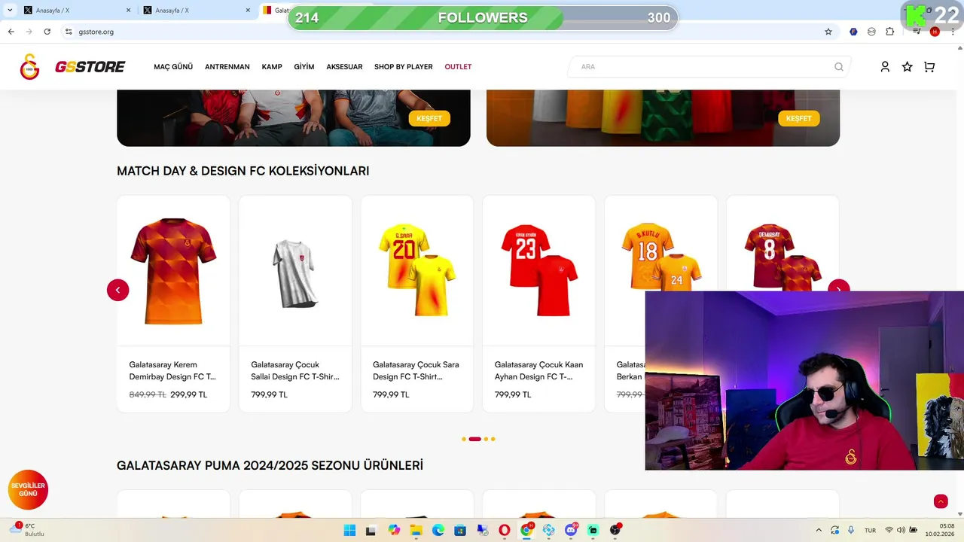This screenshot has height=542, width=964.
Task: Reload the page in browser
Action: pyautogui.click(x=47, y=32)
